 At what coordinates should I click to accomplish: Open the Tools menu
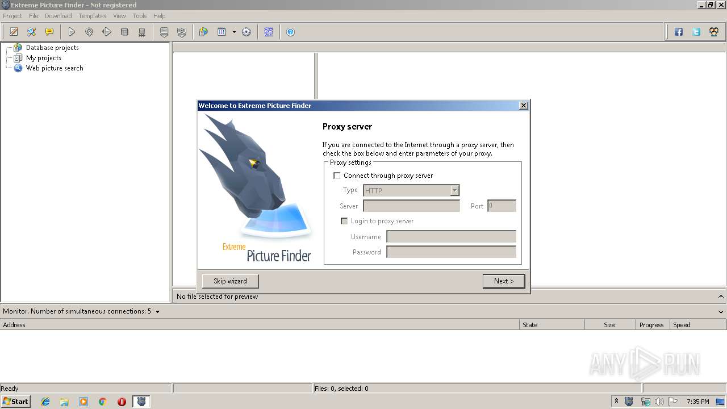pyautogui.click(x=140, y=16)
